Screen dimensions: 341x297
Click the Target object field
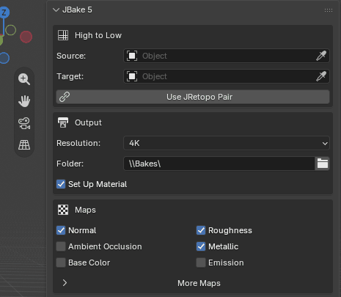point(227,76)
